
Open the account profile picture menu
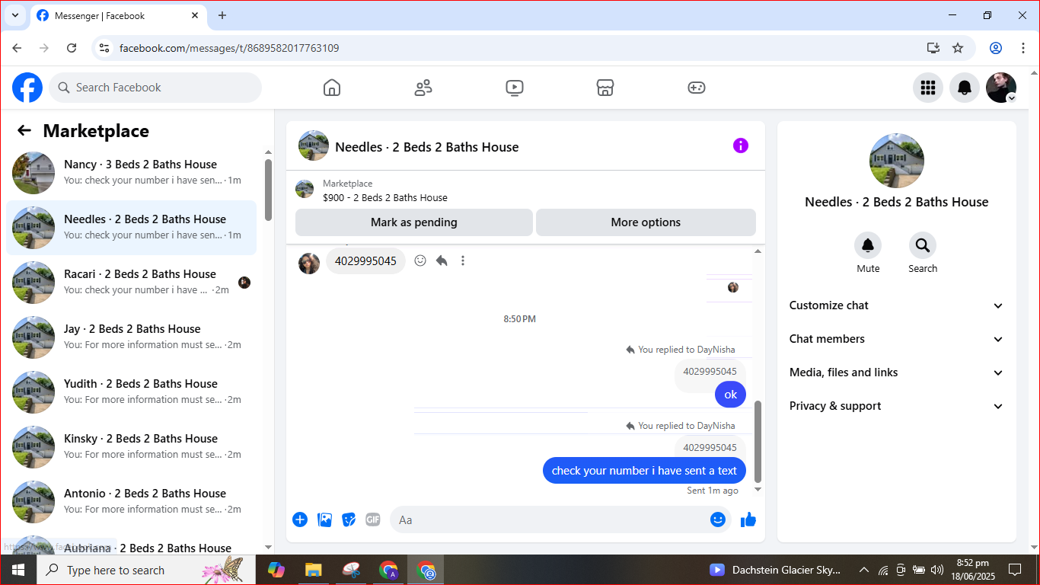pos(1001,88)
